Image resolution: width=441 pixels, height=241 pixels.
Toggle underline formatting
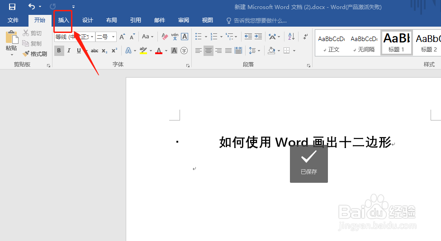point(79,51)
